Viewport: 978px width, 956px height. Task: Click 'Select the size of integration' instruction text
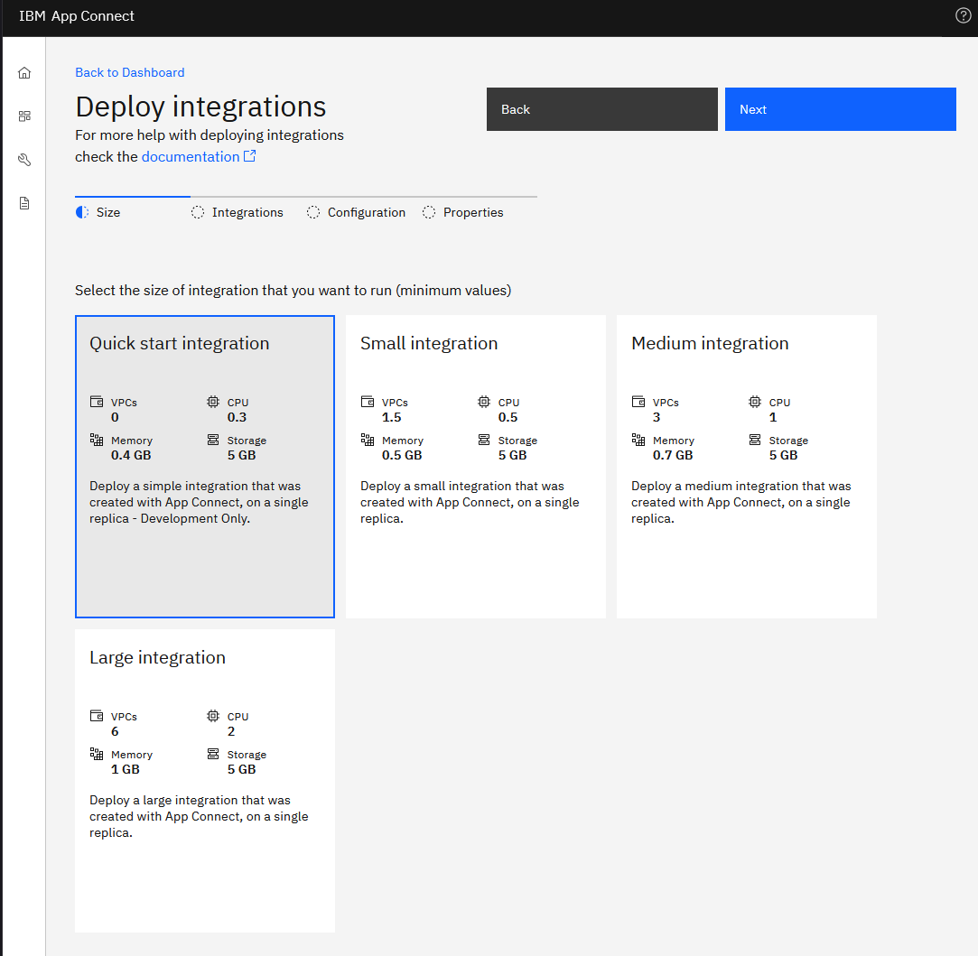tap(293, 291)
